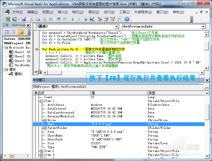Click the 类型 column header

[176, 93]
